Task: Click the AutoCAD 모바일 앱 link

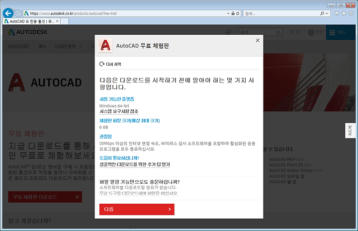Action: [286, 176]
